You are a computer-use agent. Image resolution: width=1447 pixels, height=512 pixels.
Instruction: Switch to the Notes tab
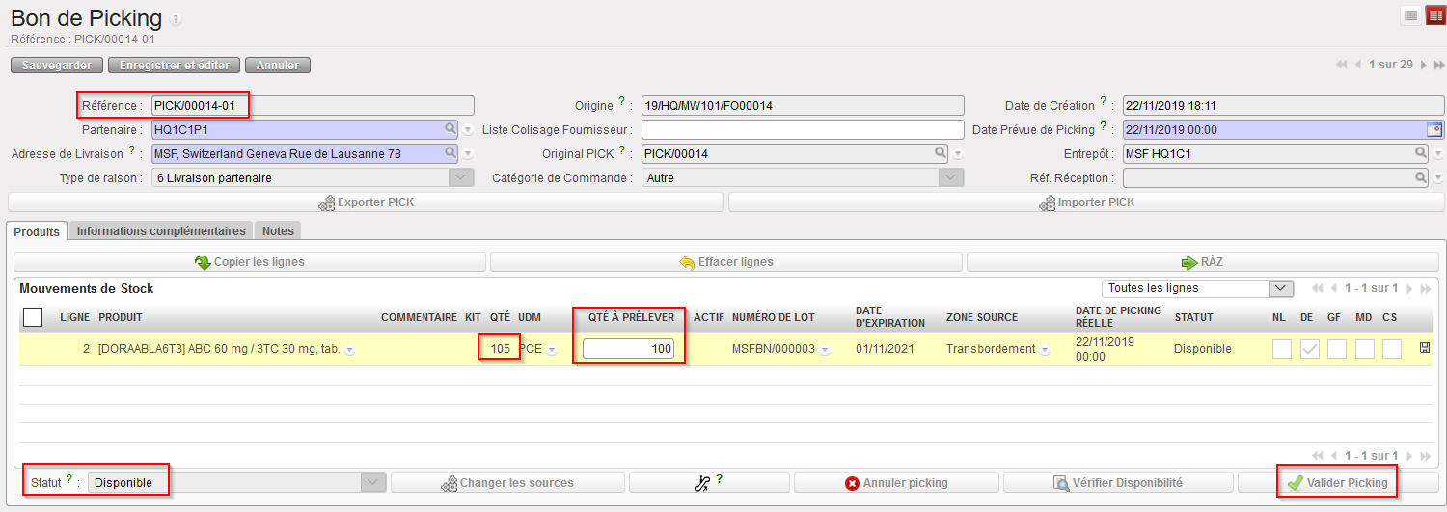pyautogui.click(x=279, y=231)
